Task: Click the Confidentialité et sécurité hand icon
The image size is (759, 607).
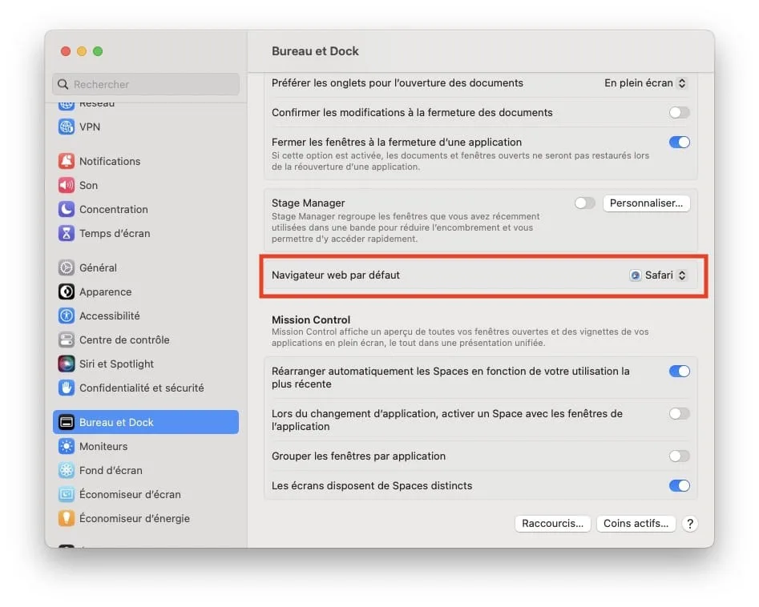Action: tap(67, 388)
